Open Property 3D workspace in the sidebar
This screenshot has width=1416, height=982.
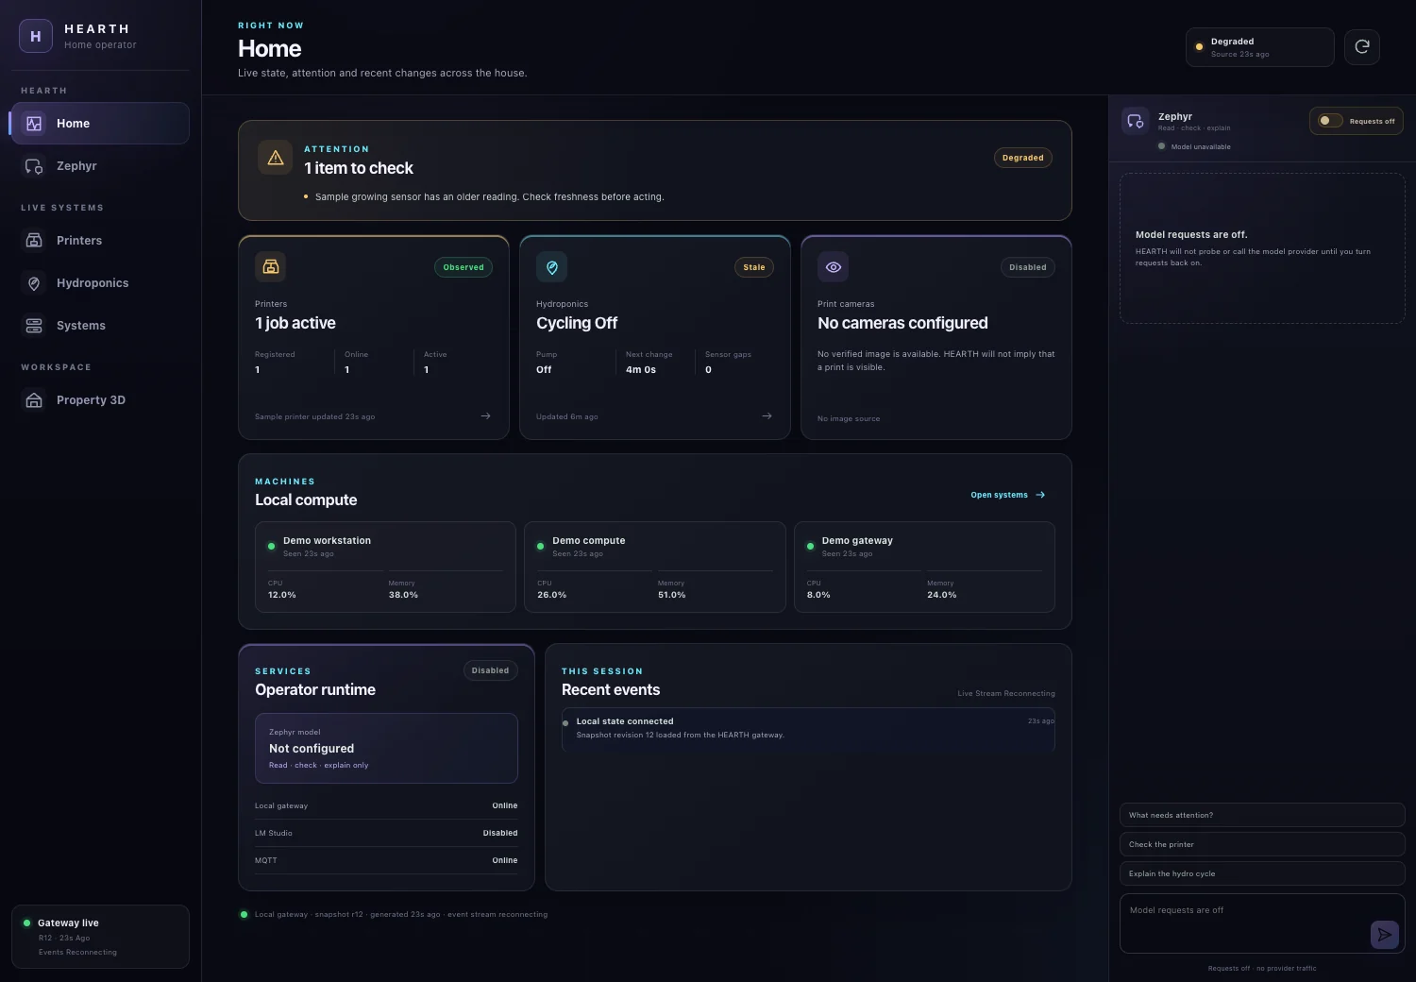[100, 400]
